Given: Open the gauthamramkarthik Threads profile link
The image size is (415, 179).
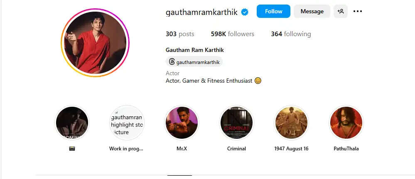Looking at the screenshot, I should [194, 62].
